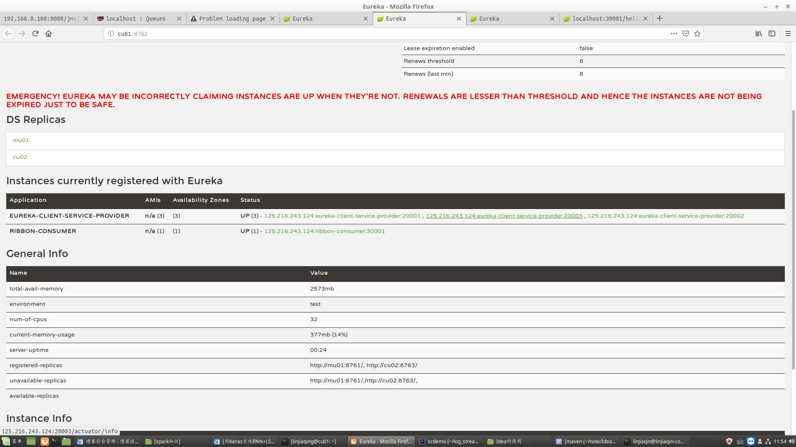Viewport: 796px width, 447px height.
Task: Switch to the maven note editor window
Action: [x=587, y=442]
